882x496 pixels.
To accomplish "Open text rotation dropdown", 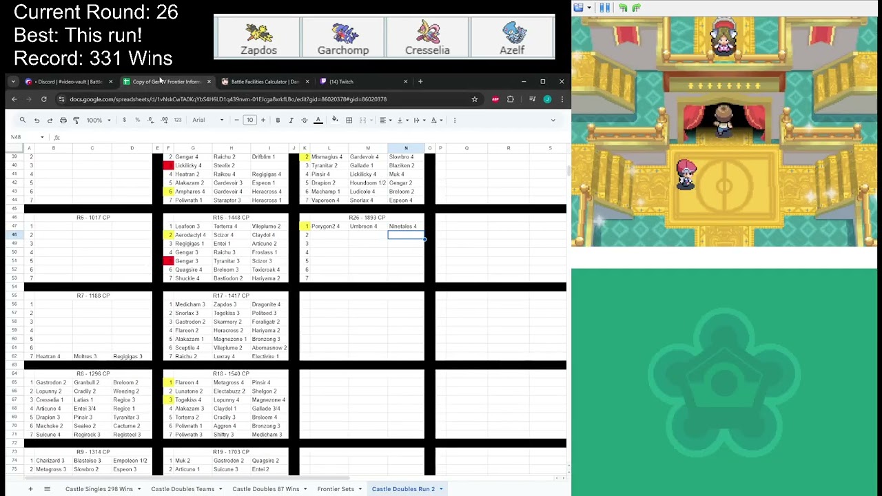I will coord(436,120).
